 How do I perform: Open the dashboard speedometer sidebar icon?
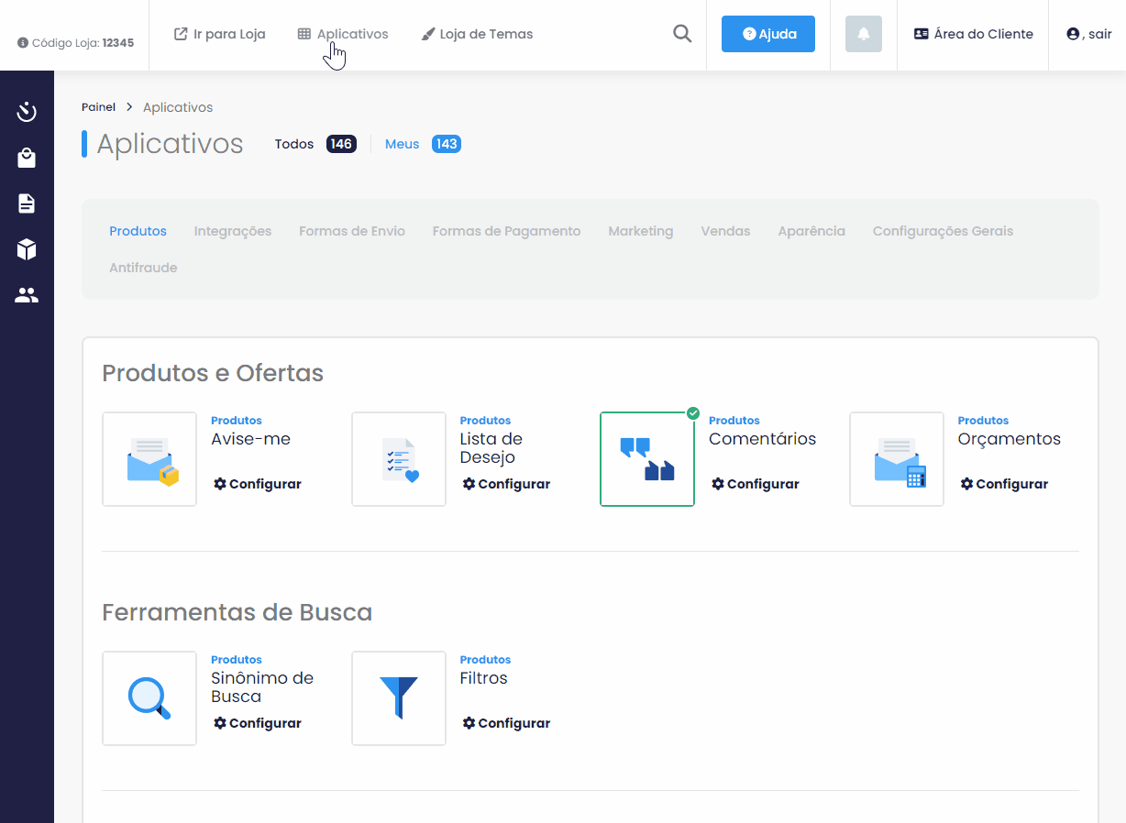pos(27,112)
